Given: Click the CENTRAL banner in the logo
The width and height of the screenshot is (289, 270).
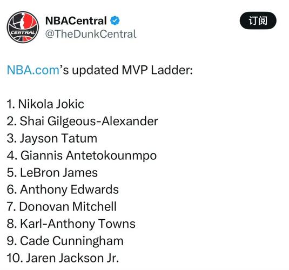Looking at the screenshot, I should point(23,32).
